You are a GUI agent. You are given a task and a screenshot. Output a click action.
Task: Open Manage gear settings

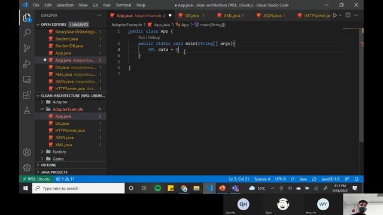click(x=27, y=167)
